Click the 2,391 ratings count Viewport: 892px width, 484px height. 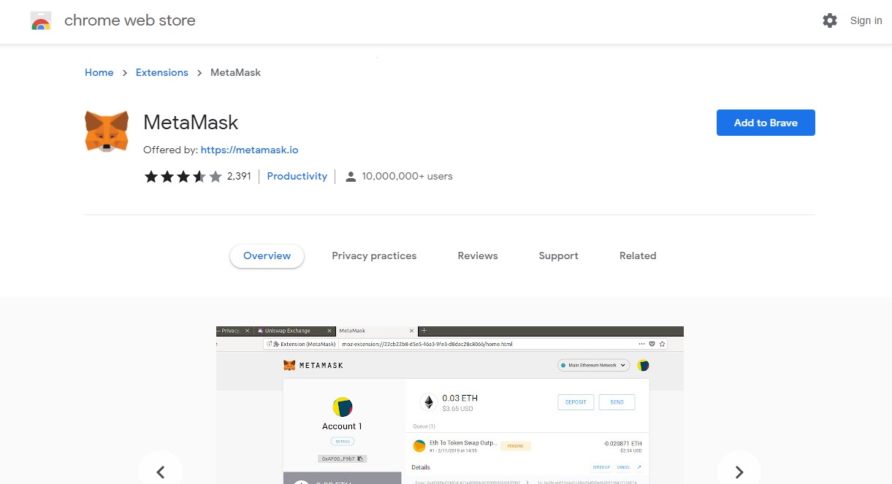239,176
